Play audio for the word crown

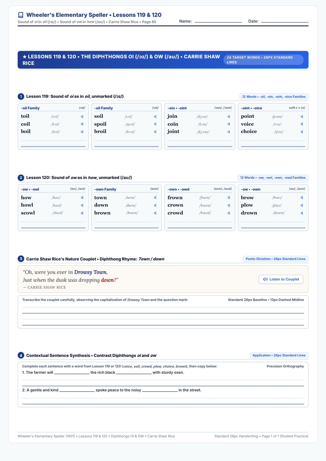[x=229, y=205]
